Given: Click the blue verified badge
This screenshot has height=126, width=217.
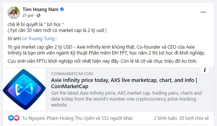Looking at the screenshot, I should [62, 10].
